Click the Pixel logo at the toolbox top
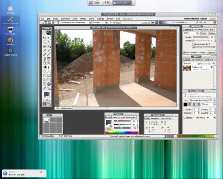 [x=46, y=33]
